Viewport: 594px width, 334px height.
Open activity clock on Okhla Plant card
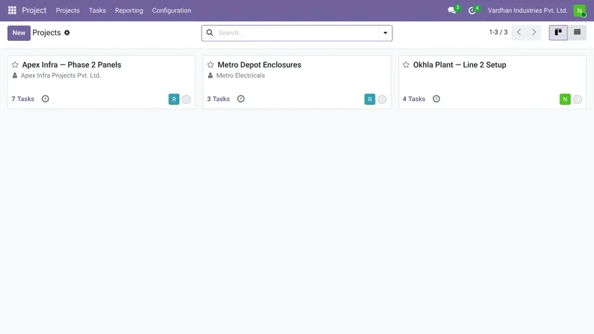(x=436, y=99)
